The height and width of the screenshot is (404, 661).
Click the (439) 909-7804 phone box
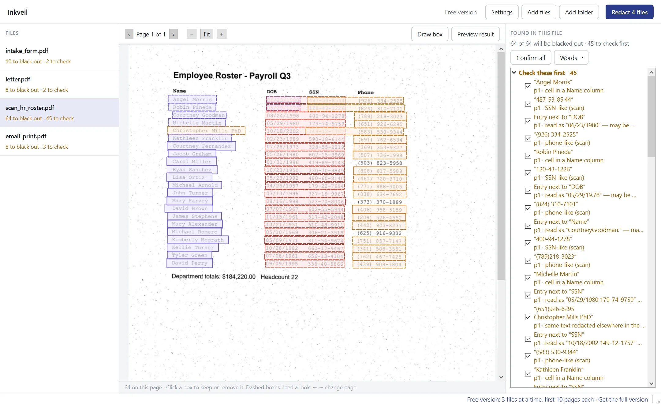coord(379,264)
